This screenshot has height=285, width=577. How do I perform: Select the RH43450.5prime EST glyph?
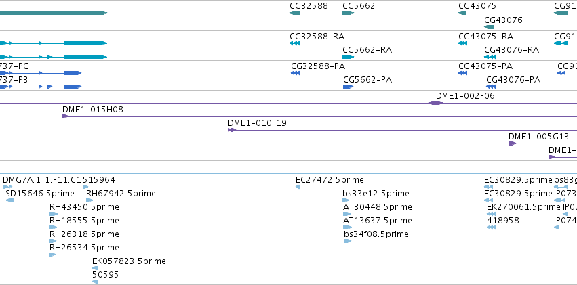[54, 214]
